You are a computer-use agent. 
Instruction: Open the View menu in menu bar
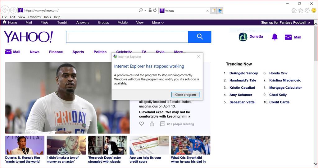(x=22, y=17)
